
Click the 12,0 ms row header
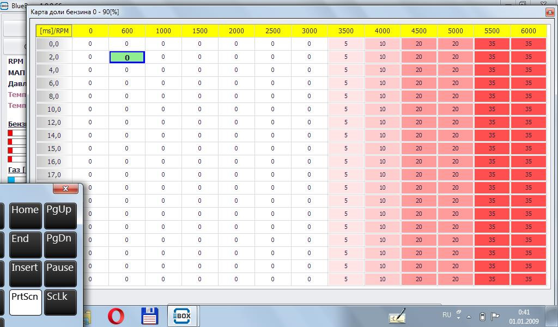(54, 123)
